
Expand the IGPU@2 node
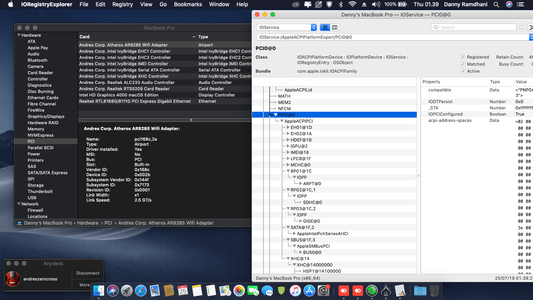(288, 146)
